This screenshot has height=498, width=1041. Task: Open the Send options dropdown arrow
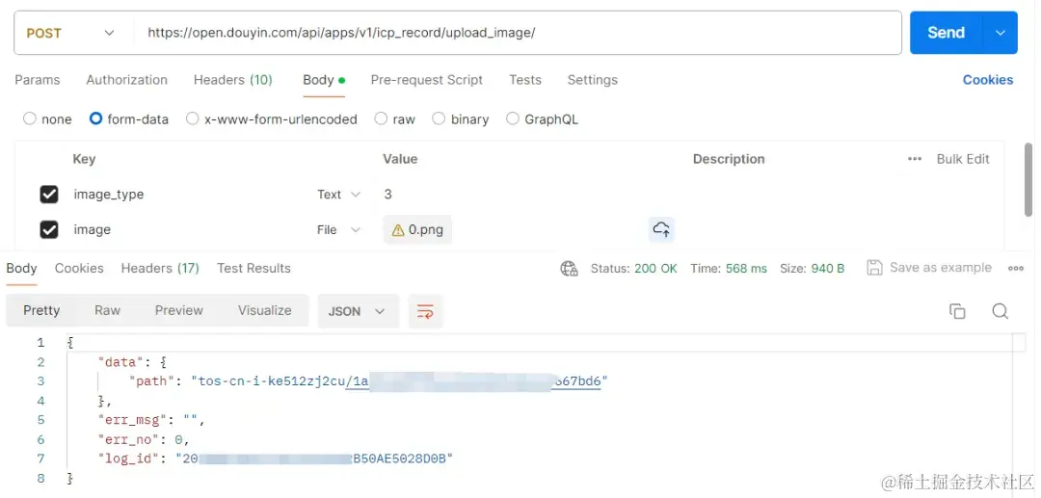pyautogui.click(x=1001, y=33)
